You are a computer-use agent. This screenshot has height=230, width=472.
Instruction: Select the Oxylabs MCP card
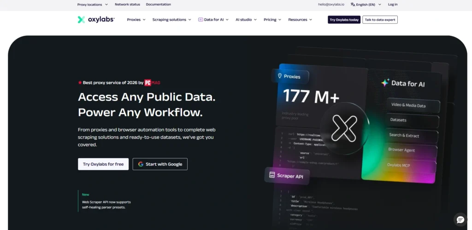410,165
